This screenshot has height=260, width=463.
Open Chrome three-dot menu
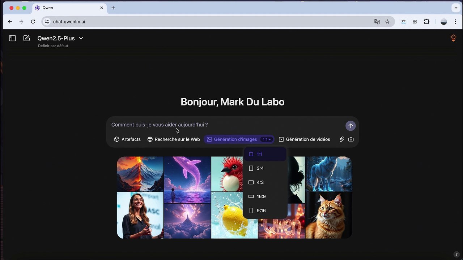455,22
